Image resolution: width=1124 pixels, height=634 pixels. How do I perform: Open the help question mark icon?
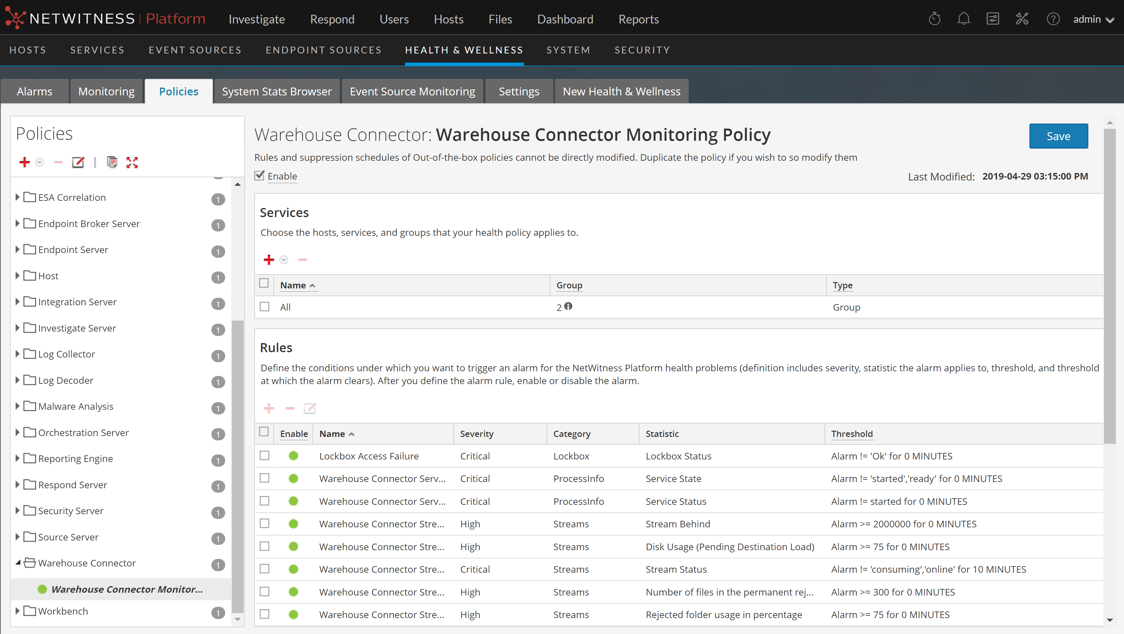pyautogui.click(x=1053, y=19)
